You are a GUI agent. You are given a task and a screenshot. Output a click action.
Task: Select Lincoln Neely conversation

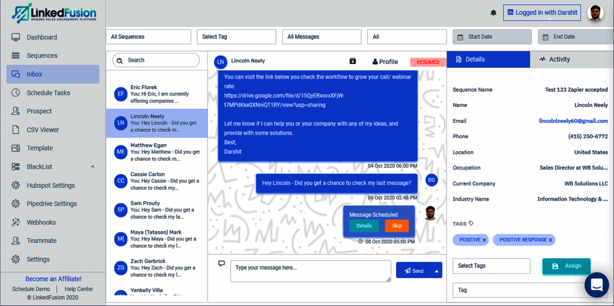pos(156,123)
